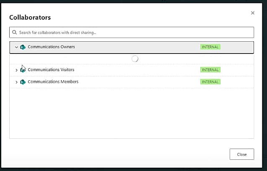
Task: Click INTERNAL badge for Communications Members
Action: coord(210,82)
